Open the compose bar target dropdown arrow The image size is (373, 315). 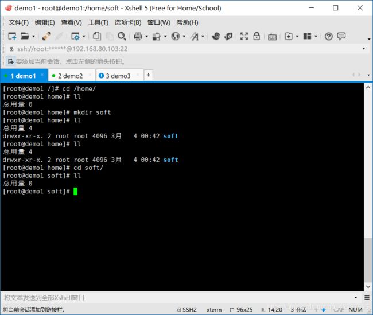pyautogui.click(x=356, y=298)
